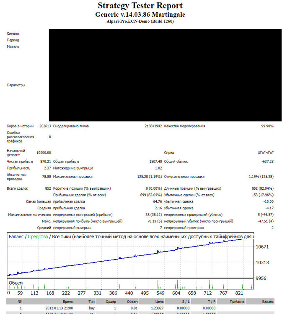Click the maximal consecutive profit value 70.13 (6)
Image resolution: width=282 pixels, height=314 pixels.
coord(155,221)
